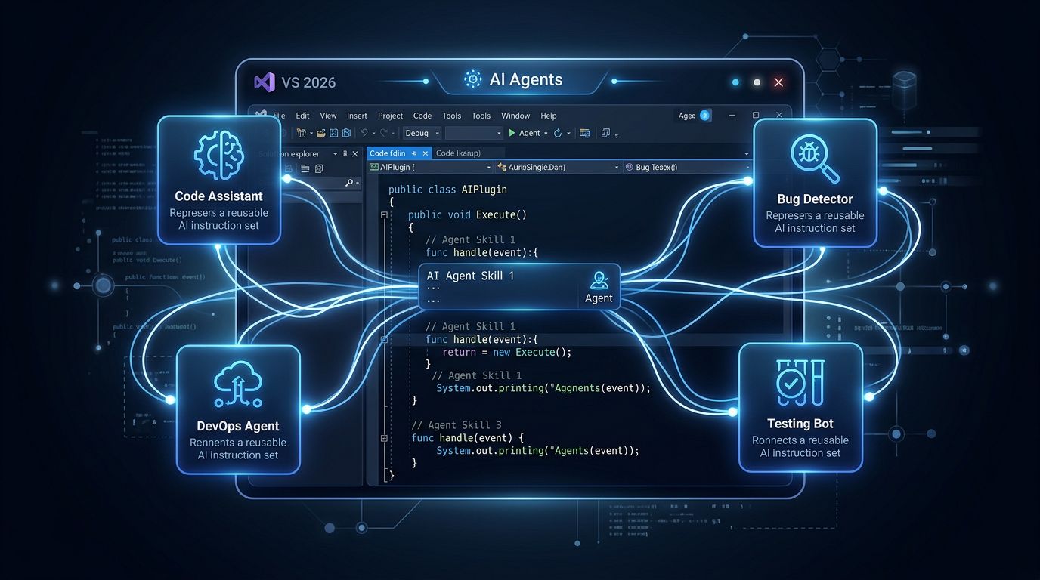This screenshot has width=1040, height=580.
Task: Select the DevOps Agent card
Action: [238, 410]
